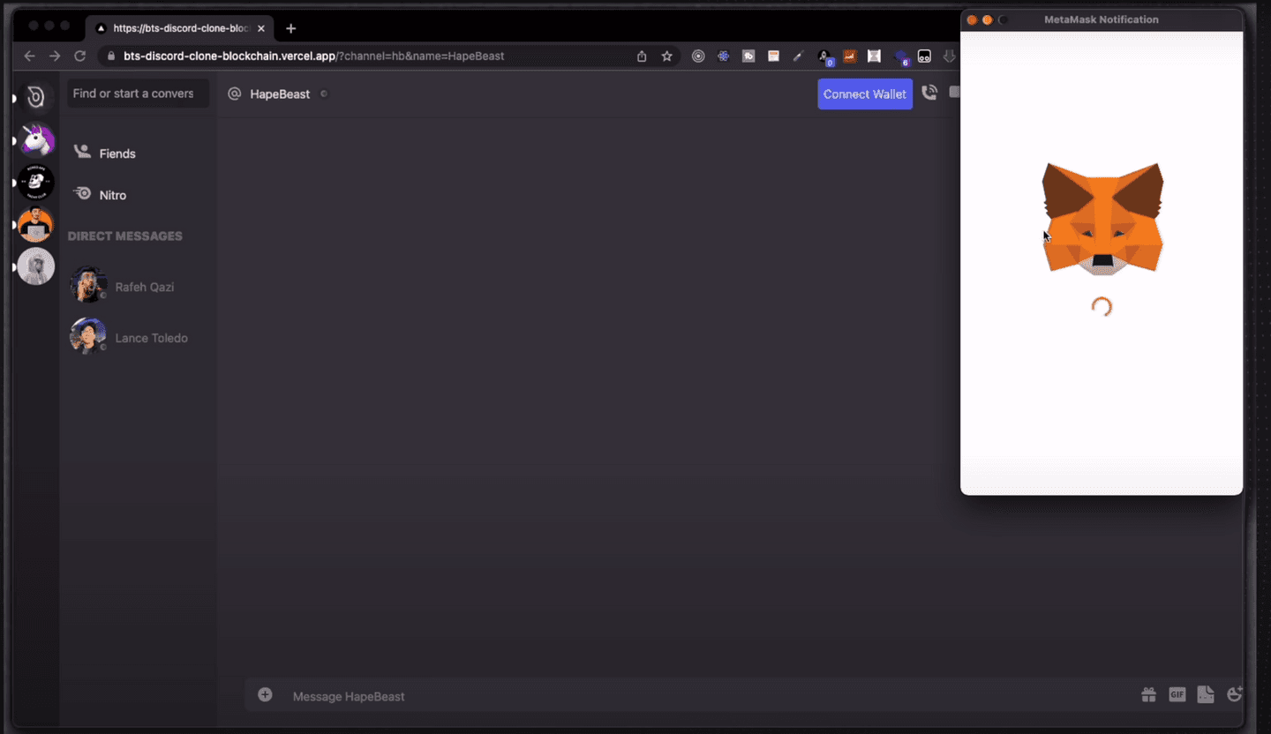Viewport: 1271px width, 734px height.
Task: Open the pen-shaped extension icon
Action: [798, 56]
